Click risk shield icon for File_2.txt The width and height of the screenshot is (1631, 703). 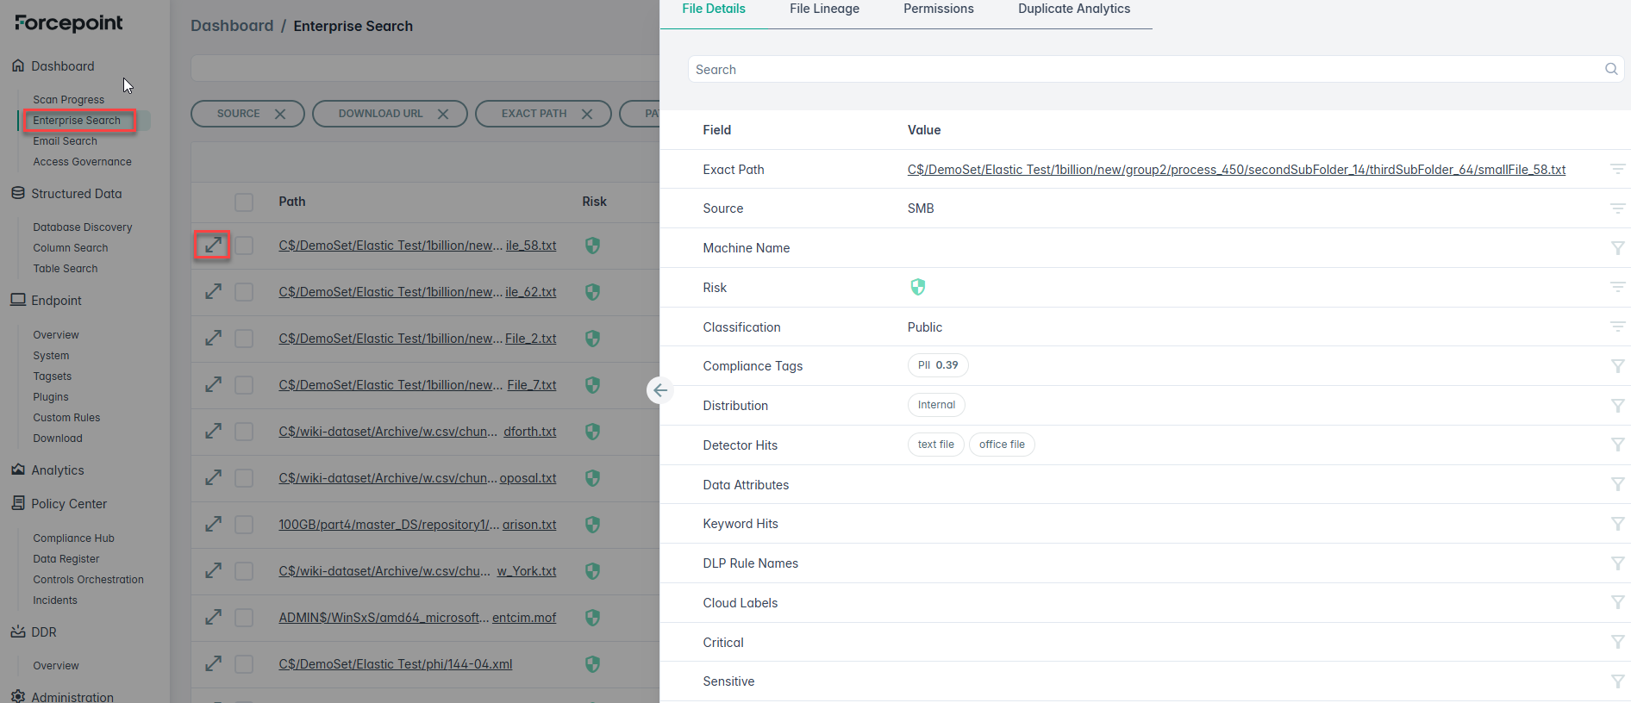tap(592, 339)
